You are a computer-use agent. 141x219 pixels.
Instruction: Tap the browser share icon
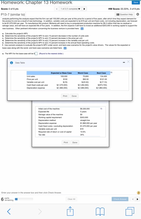70,211
